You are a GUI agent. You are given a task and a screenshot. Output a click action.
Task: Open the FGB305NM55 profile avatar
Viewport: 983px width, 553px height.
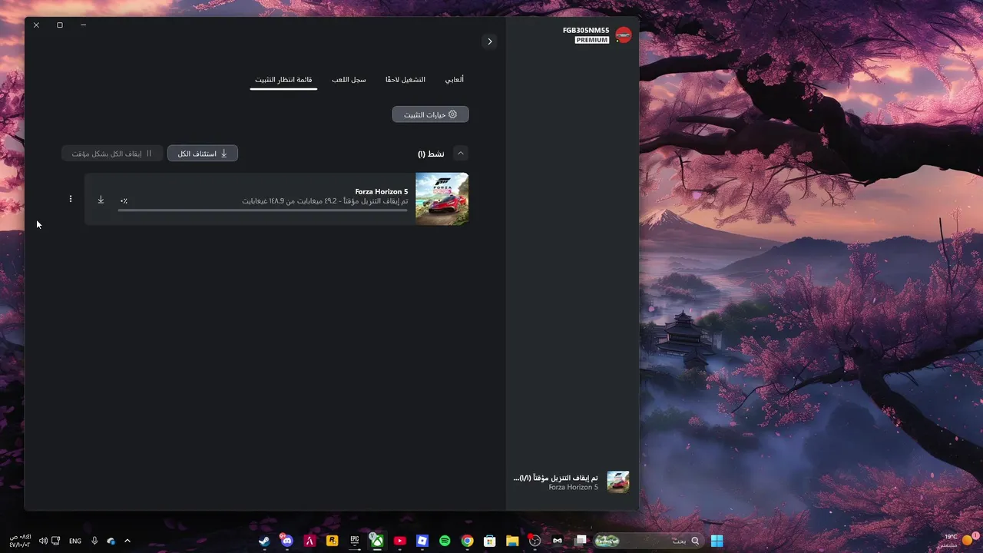pyautogui.click(x=624, y=35)
